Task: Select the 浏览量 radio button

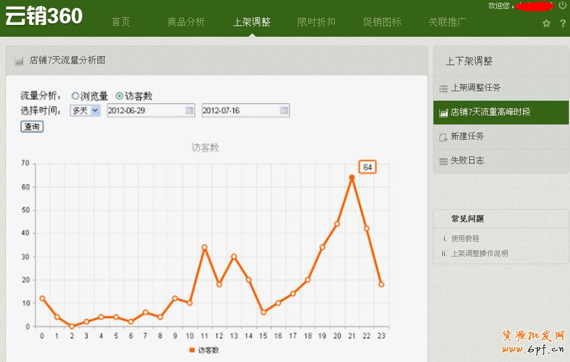Action: [x=75, y=96]
